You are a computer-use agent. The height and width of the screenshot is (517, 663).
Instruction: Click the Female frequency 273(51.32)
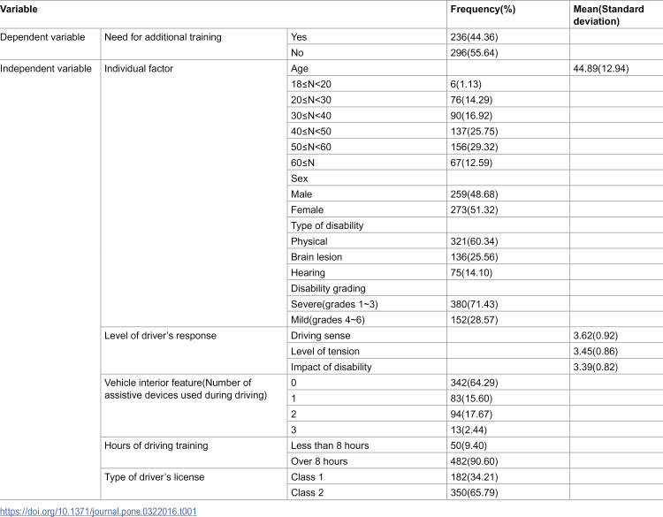474,210
